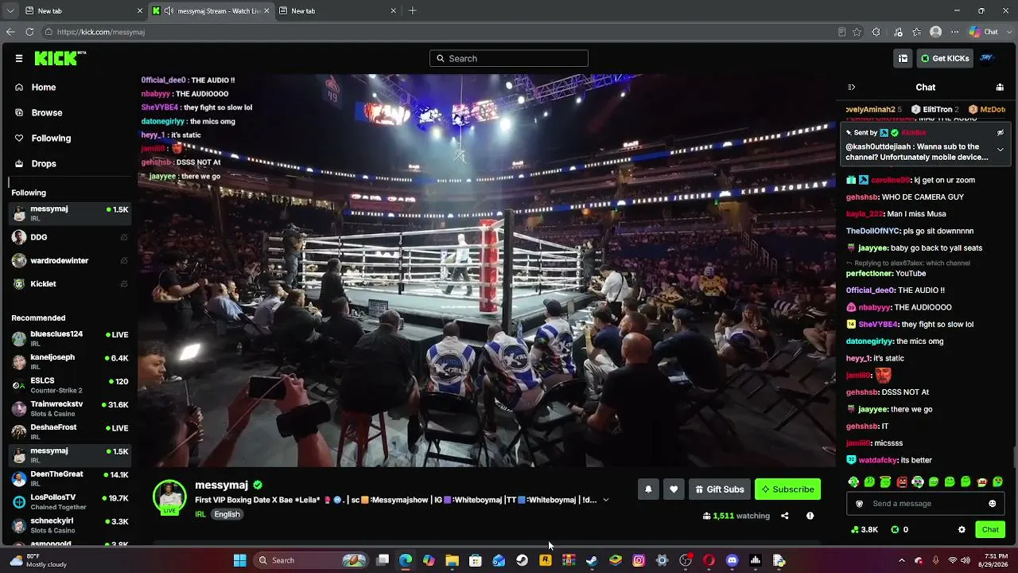Open the chat users list icon
1018x573 pixels.
pyautogui.click(x=1000, y=88)
